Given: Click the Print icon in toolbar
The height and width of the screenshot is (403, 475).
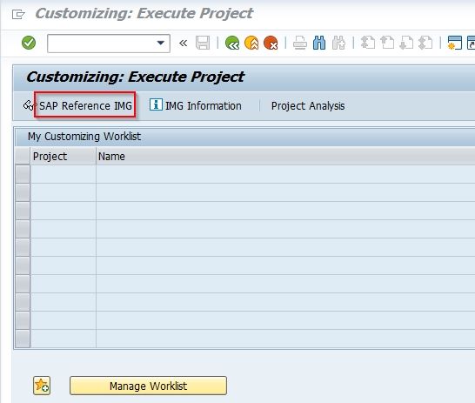Looking at the screenshot, I should (300, 43).
